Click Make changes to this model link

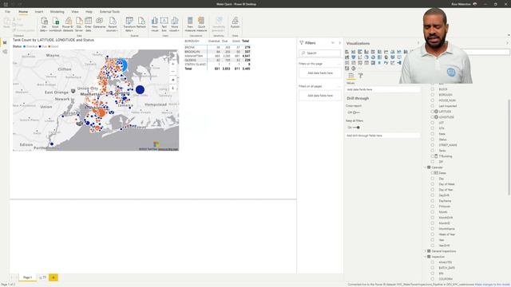(x=493, y=285)
